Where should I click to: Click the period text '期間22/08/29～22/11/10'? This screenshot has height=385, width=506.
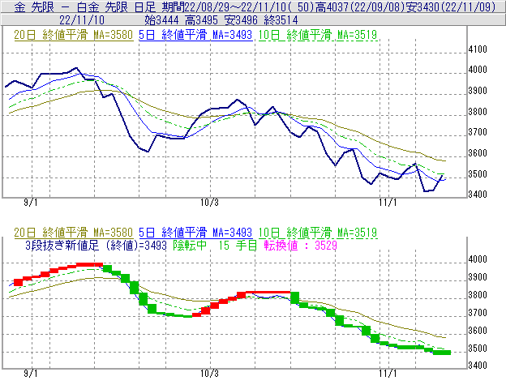225,6
